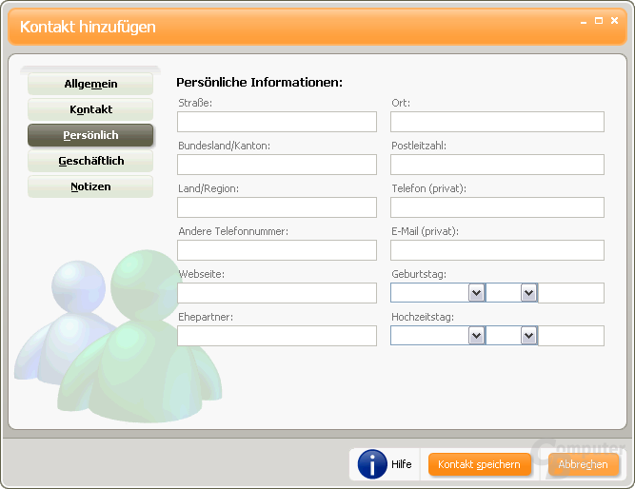Click the Geburtstag year text field
The width and height of the screenshot is (635, 489).
click(571, 293)
